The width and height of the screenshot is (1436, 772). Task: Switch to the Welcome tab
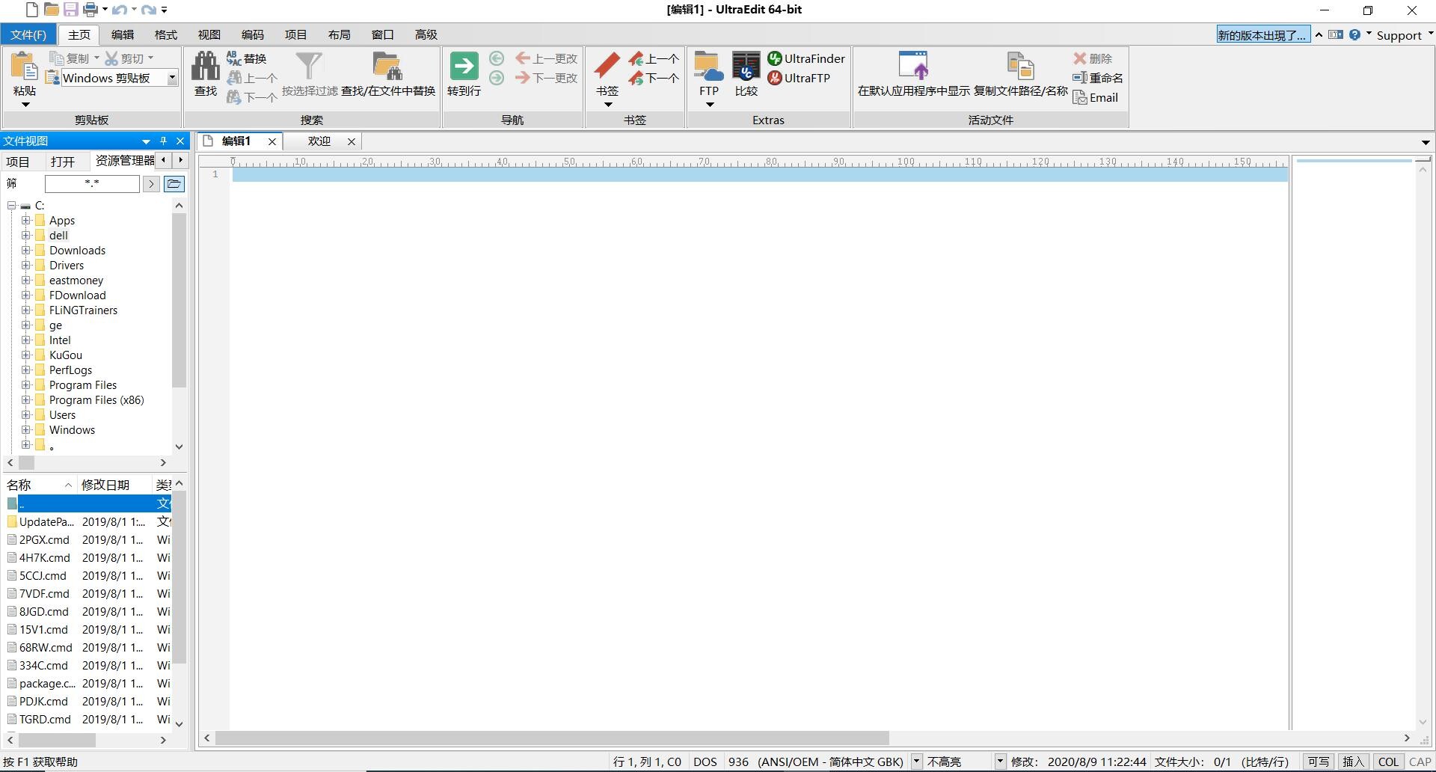319,141
